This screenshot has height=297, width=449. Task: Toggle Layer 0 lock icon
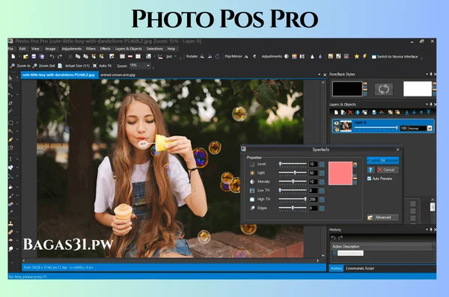(337, 129)
